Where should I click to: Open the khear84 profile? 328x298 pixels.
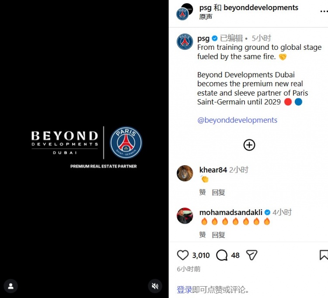pos(213,170)
